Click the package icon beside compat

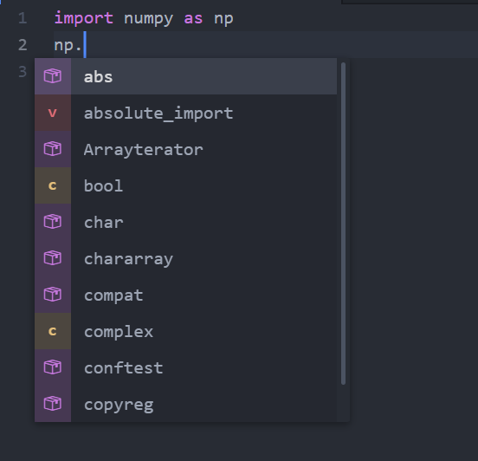tap(53, 295)
